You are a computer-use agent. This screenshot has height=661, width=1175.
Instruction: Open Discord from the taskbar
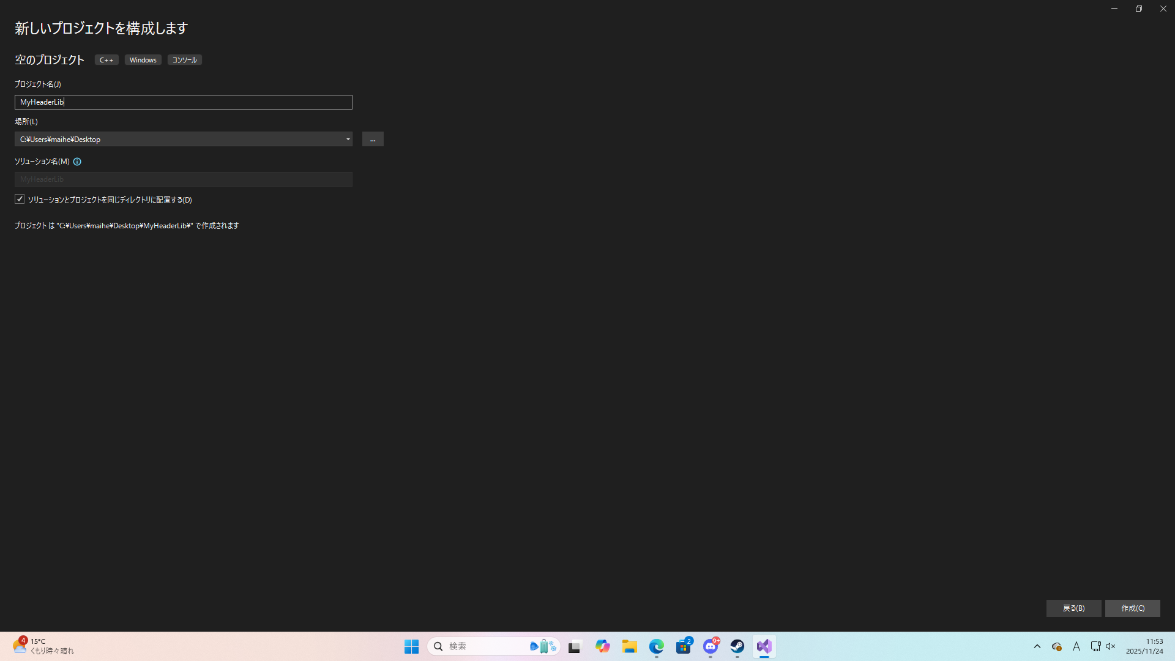point(711,646)
